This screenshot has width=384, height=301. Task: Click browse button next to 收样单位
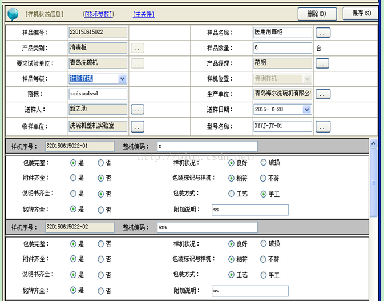137,126
